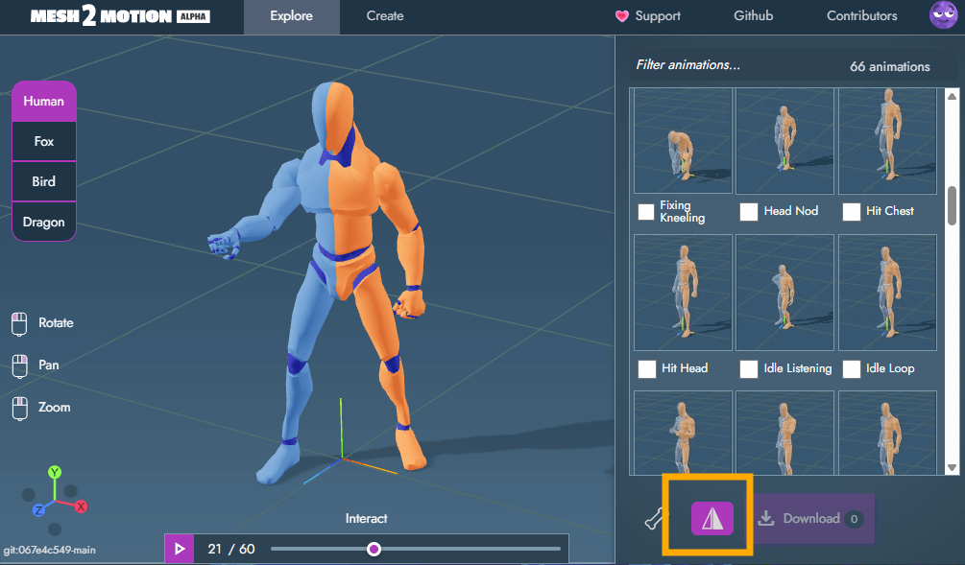Check the Hit Head animation
Viewport: 965px width, 565px height.
646,369
